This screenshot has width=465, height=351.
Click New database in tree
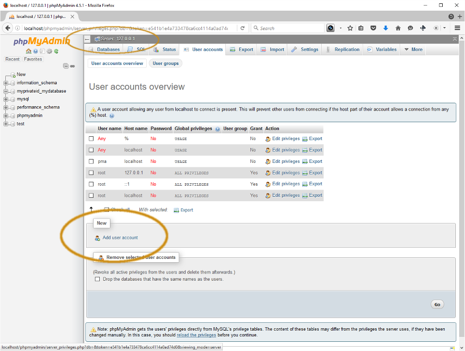tap(21, 75)
